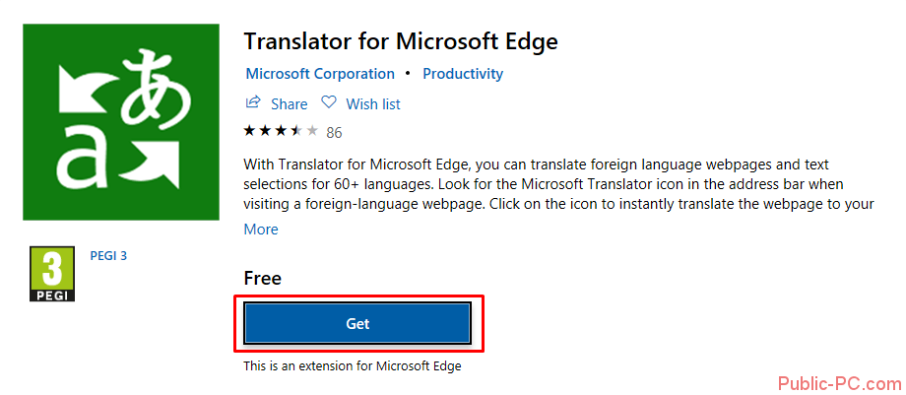Click the green Translator app logo
This screenshot has height=395, width=906.
120,121
